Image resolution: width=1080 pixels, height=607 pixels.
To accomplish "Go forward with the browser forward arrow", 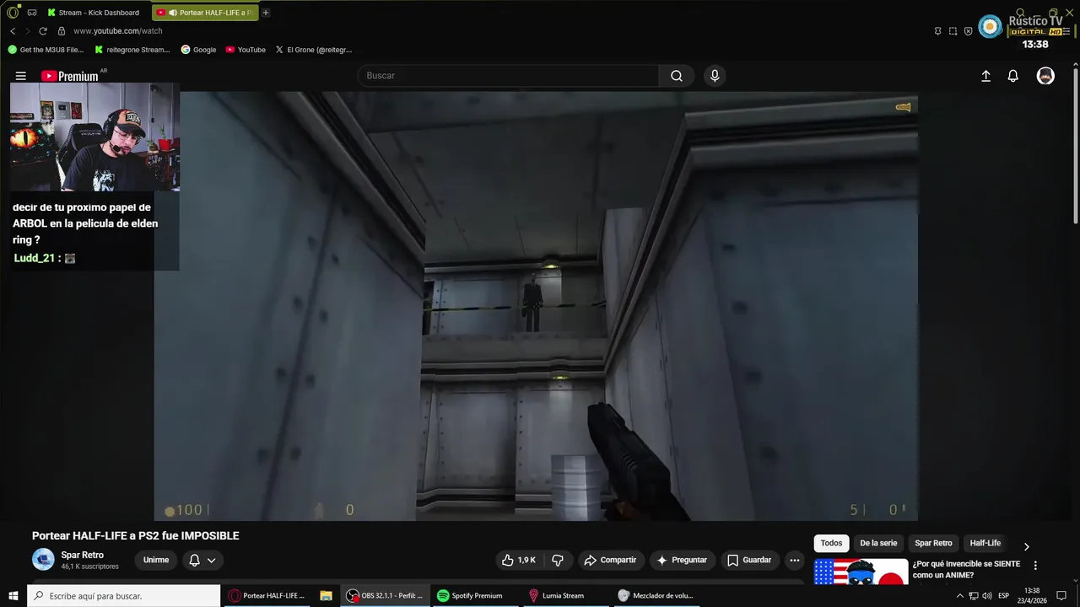I will pyautogui.click(x=27, y=31).
